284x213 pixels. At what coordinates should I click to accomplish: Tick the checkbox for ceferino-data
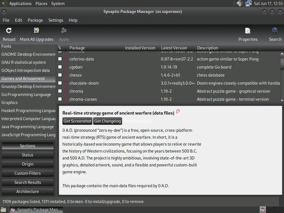(60, 59)
